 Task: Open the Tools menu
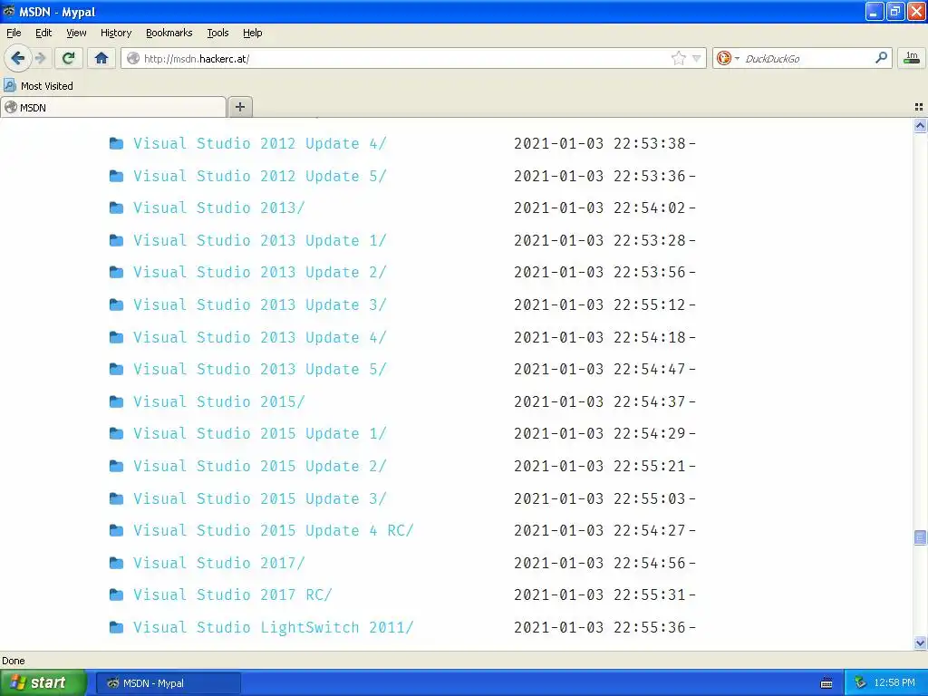(x=217, y=33)
